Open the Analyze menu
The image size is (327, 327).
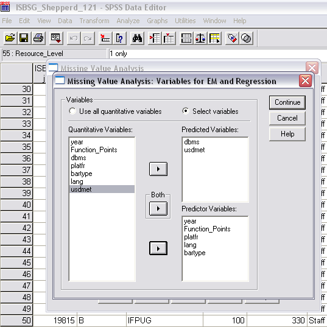[x=128, y=21]
